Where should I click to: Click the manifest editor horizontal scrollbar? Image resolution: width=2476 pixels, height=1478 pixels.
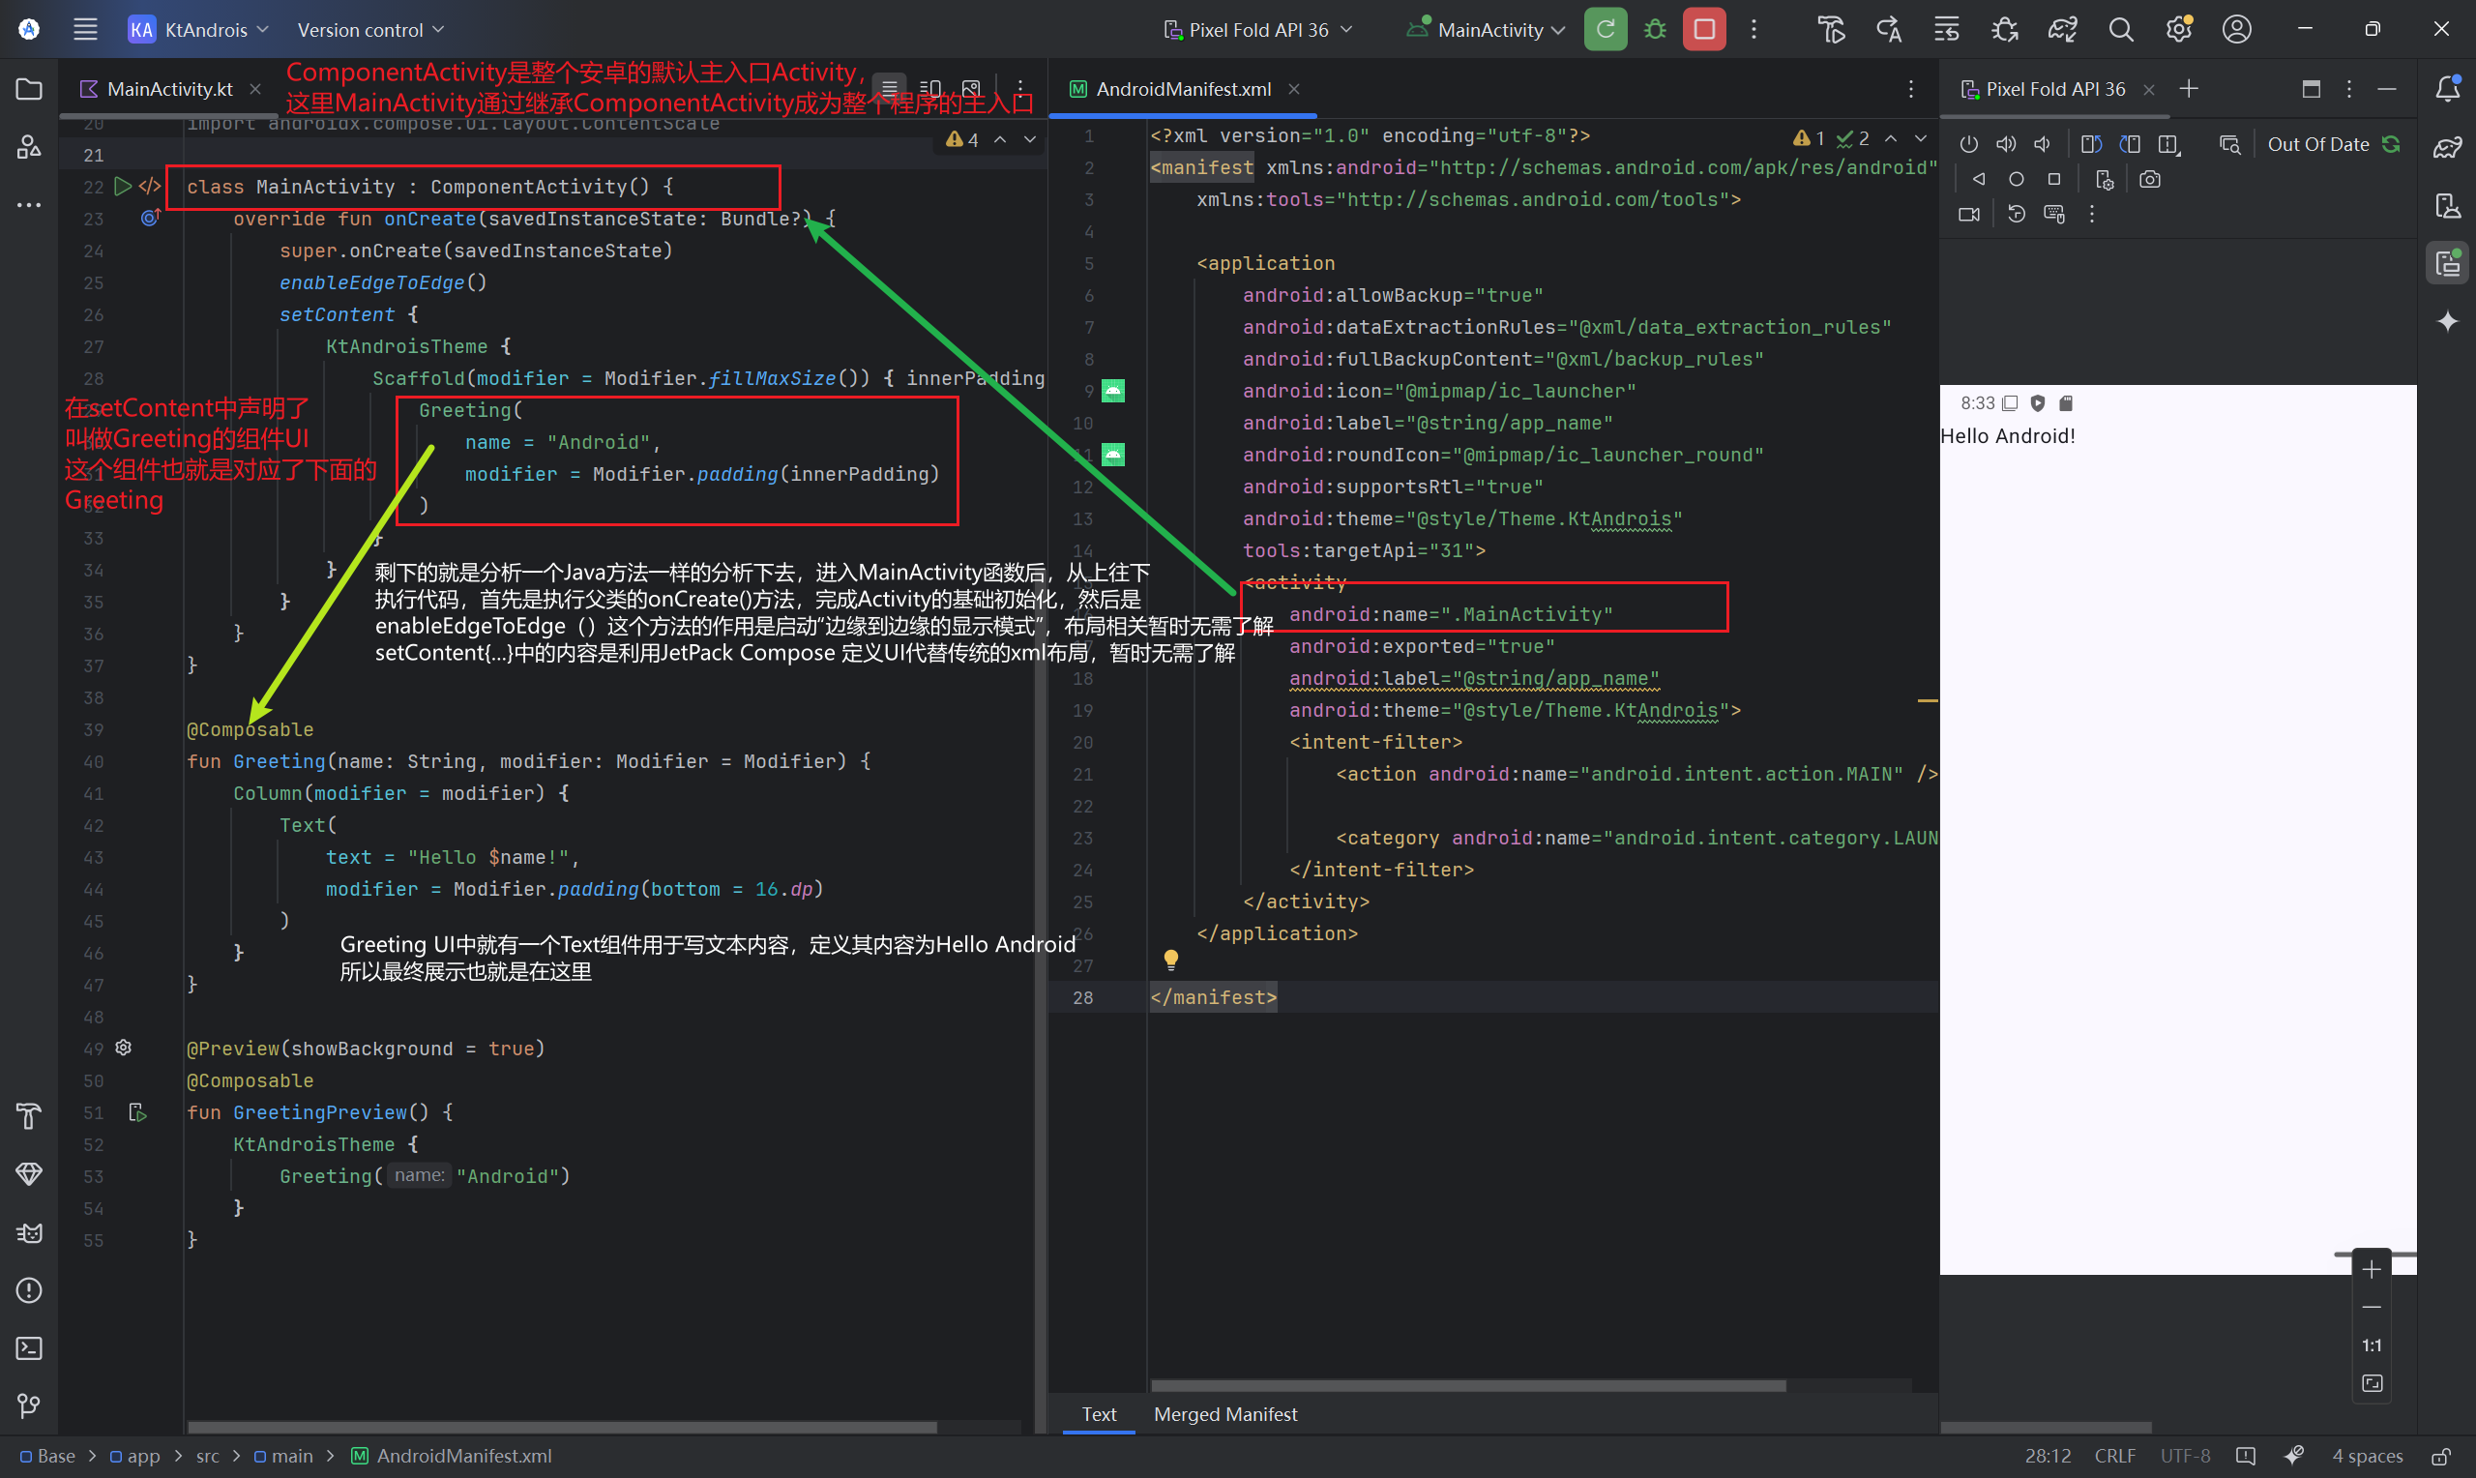point(1467,1385)
